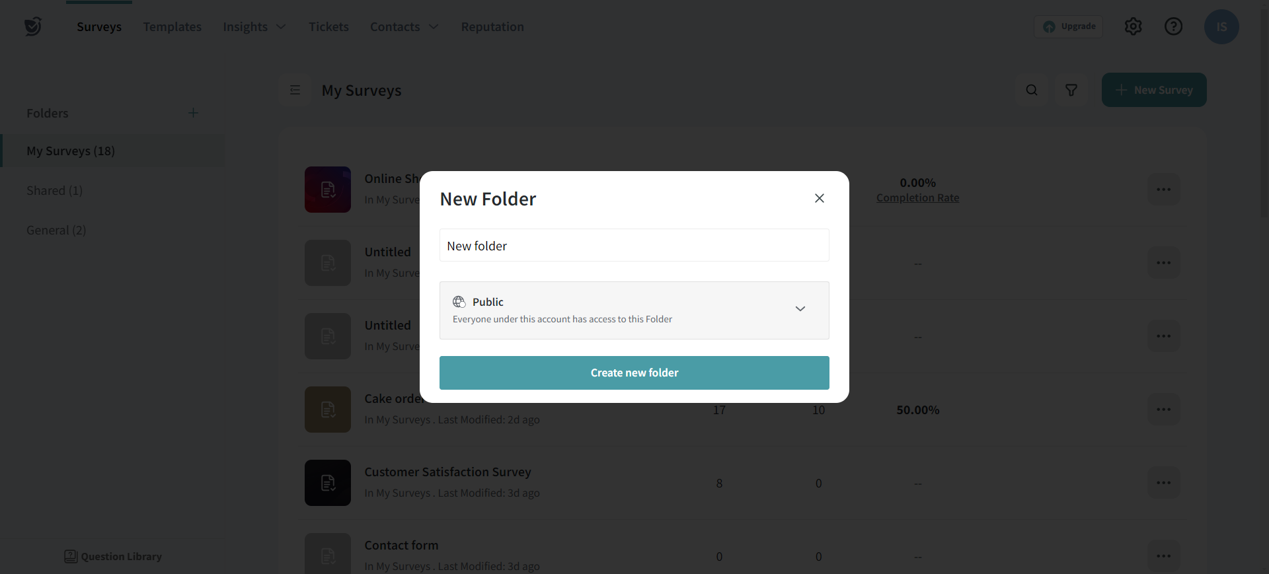Open the filter funnel icon
The image size is (1269, 574).
tap(1071, 90)
